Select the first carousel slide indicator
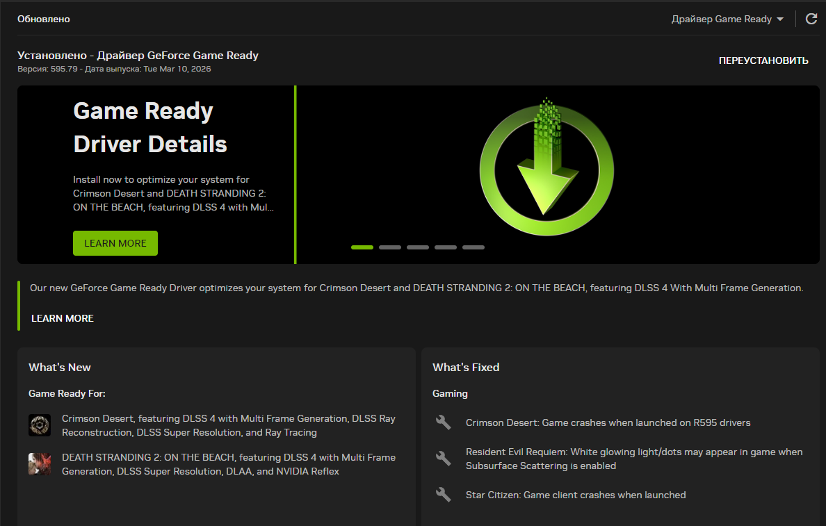This screenshot has height=526, width=826. tap(362, 247)
